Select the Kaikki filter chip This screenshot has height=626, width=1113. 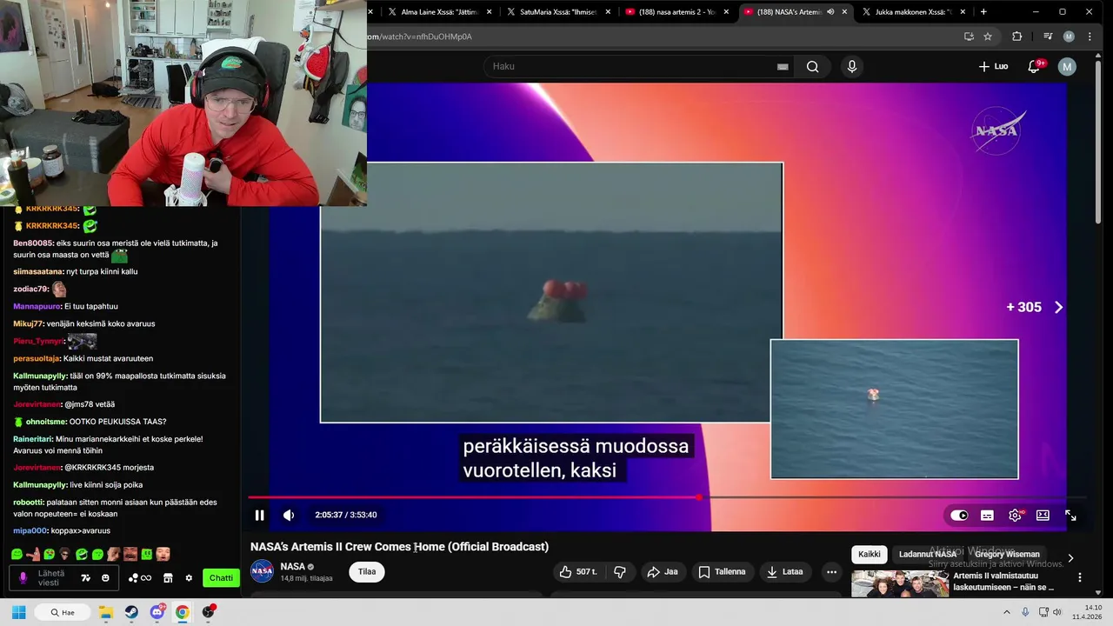[870, 554]
